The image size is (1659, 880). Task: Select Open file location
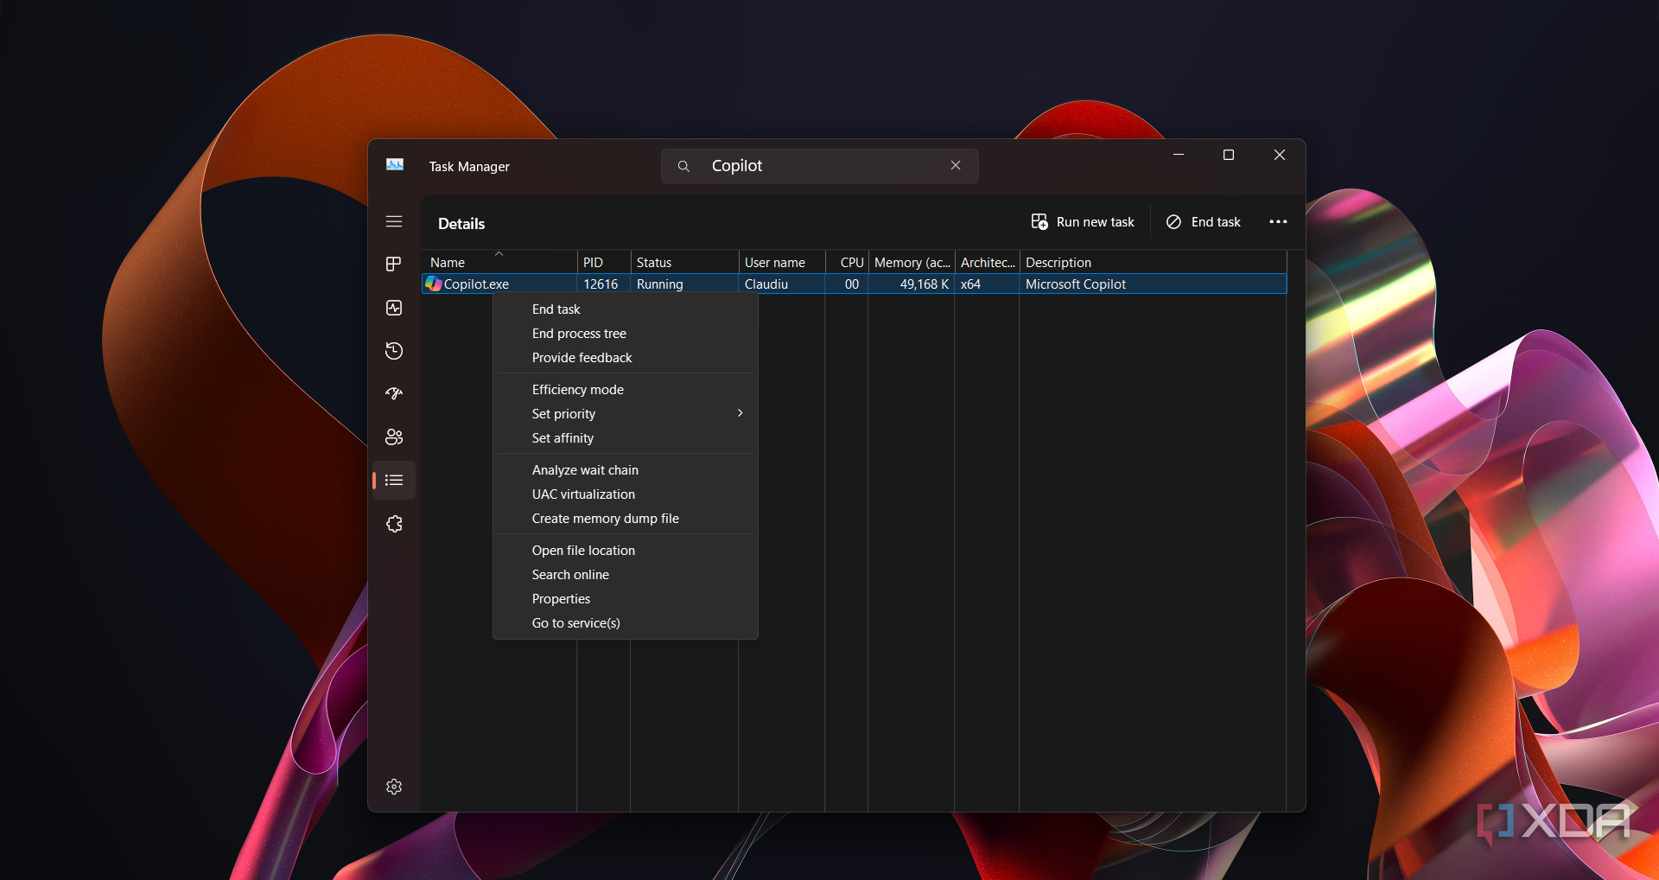coord(626,551)
